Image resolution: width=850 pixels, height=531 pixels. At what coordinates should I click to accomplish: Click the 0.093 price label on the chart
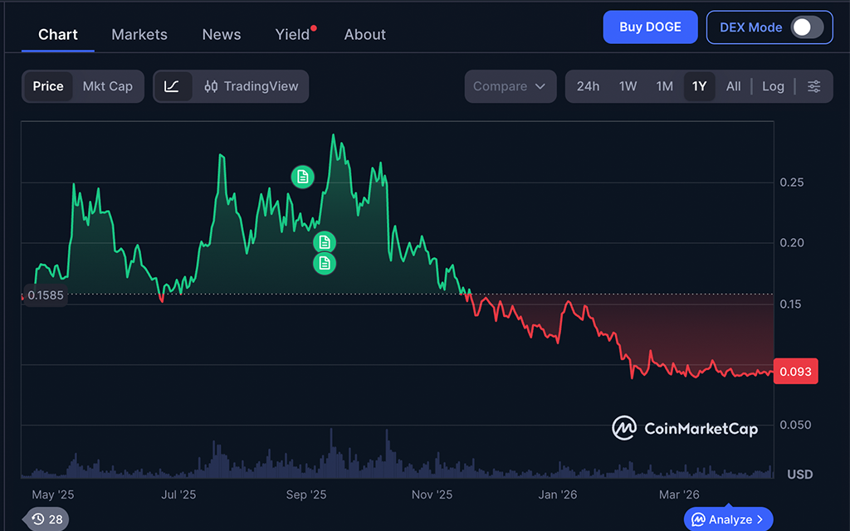(x=795, y=371)
